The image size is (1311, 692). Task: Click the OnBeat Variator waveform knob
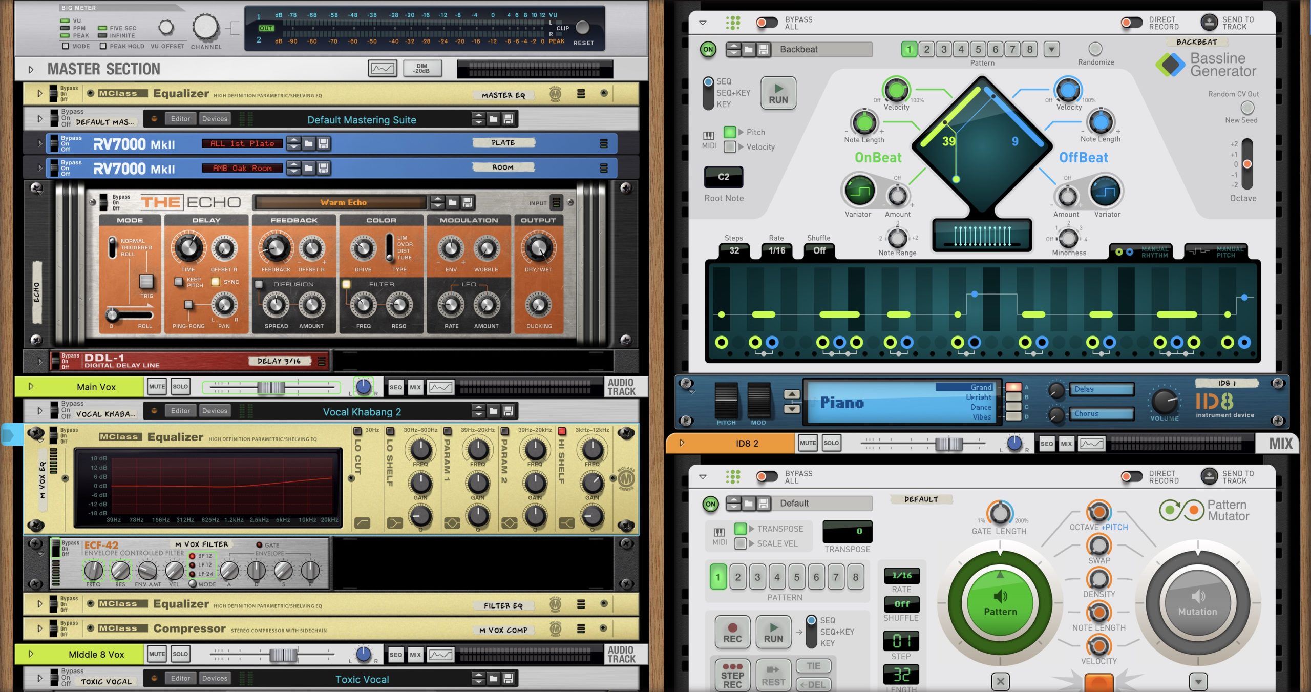point(859,191)
